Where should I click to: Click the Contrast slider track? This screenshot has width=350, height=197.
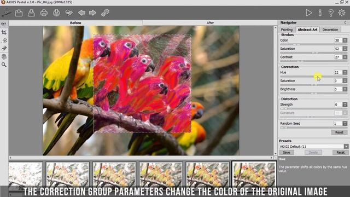tap(313, 61)
